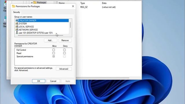Click Special permissions Deny checkbox
This screenshot has width=185, height=104.
64,56
